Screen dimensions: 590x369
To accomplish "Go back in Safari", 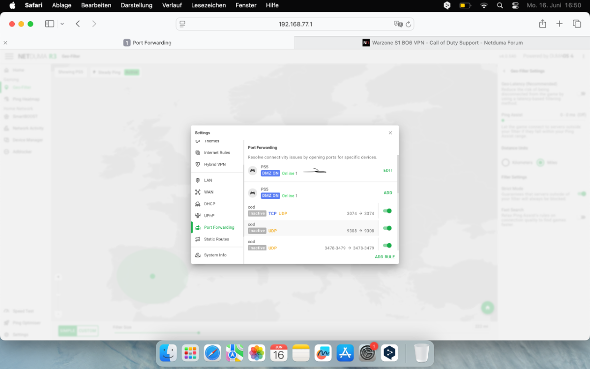I will [x=78, y=24].
